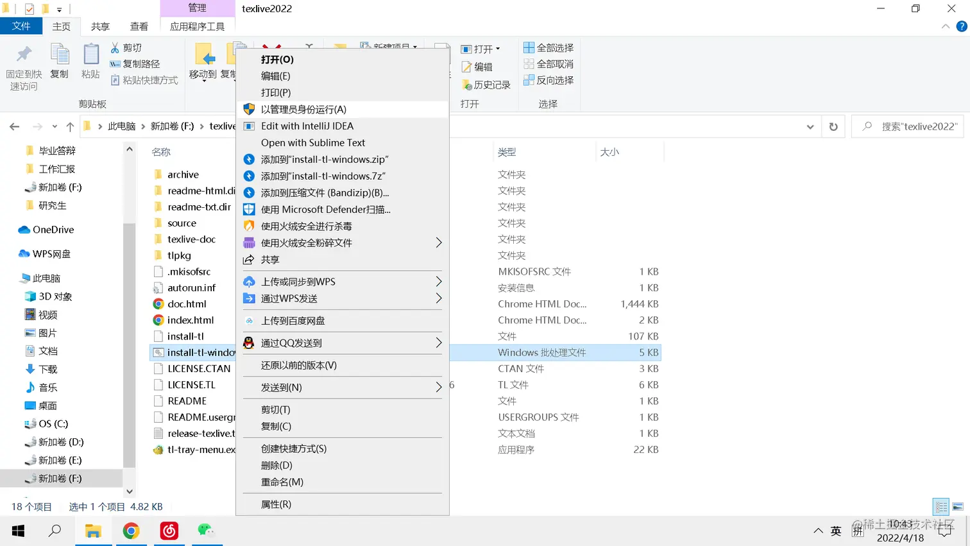Collapse the ribbon with the chevron
Screen dimensions: 970x546
point(946,26)
